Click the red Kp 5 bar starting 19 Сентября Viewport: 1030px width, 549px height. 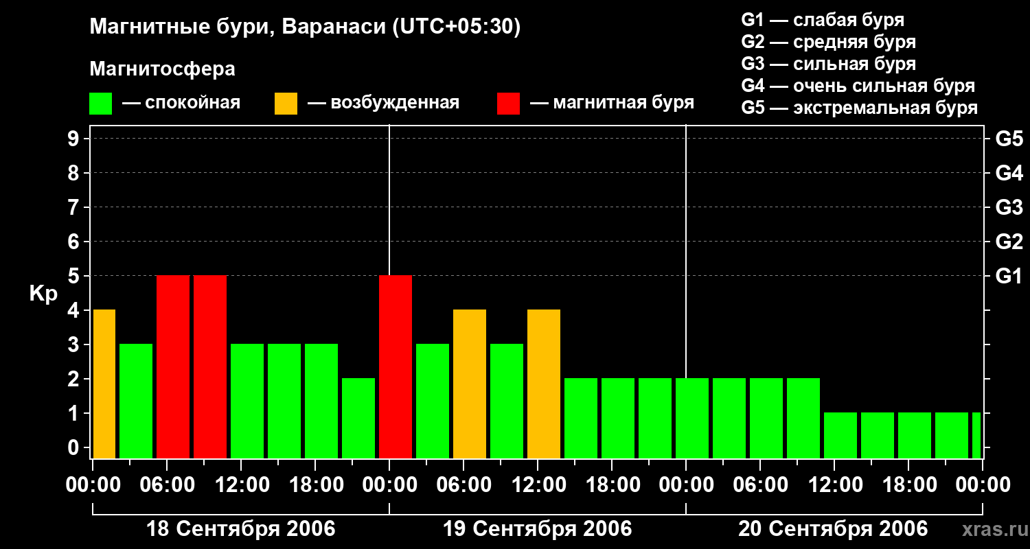pyautogui.click(x=396, y=366)
